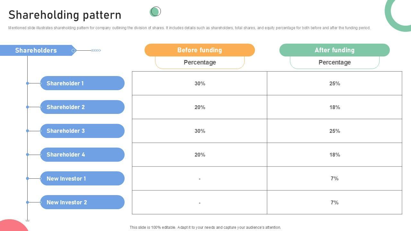Screen dimensions: 411x231
Task: Click Shareholder 1 before-funding 30% cell
Action: point(199,83)
